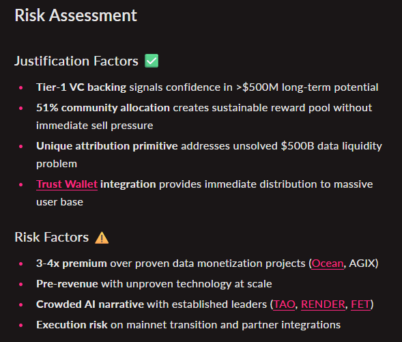402x342 pixels.
Task: Click the pink bullet beside Trust Wallet
Action: click(21, 184)
